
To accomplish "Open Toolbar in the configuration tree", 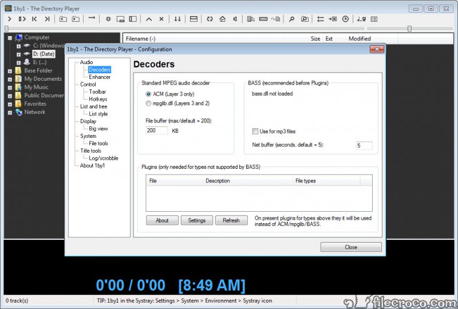I will (x=97, y=92).
